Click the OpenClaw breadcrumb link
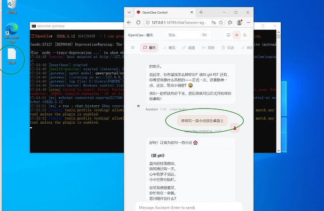This screenshot has width=324, height=211. pyautogui.click(x=136, y=35)
